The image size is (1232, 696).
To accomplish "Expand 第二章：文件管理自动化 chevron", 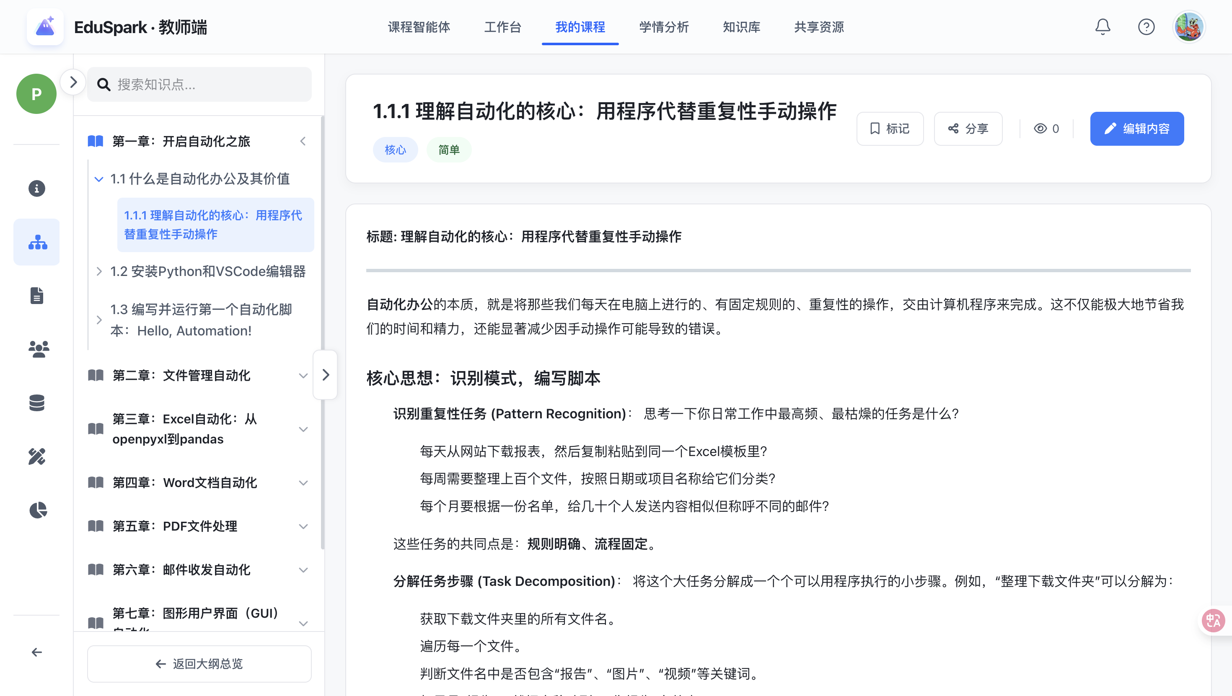I will coord(303,376).
